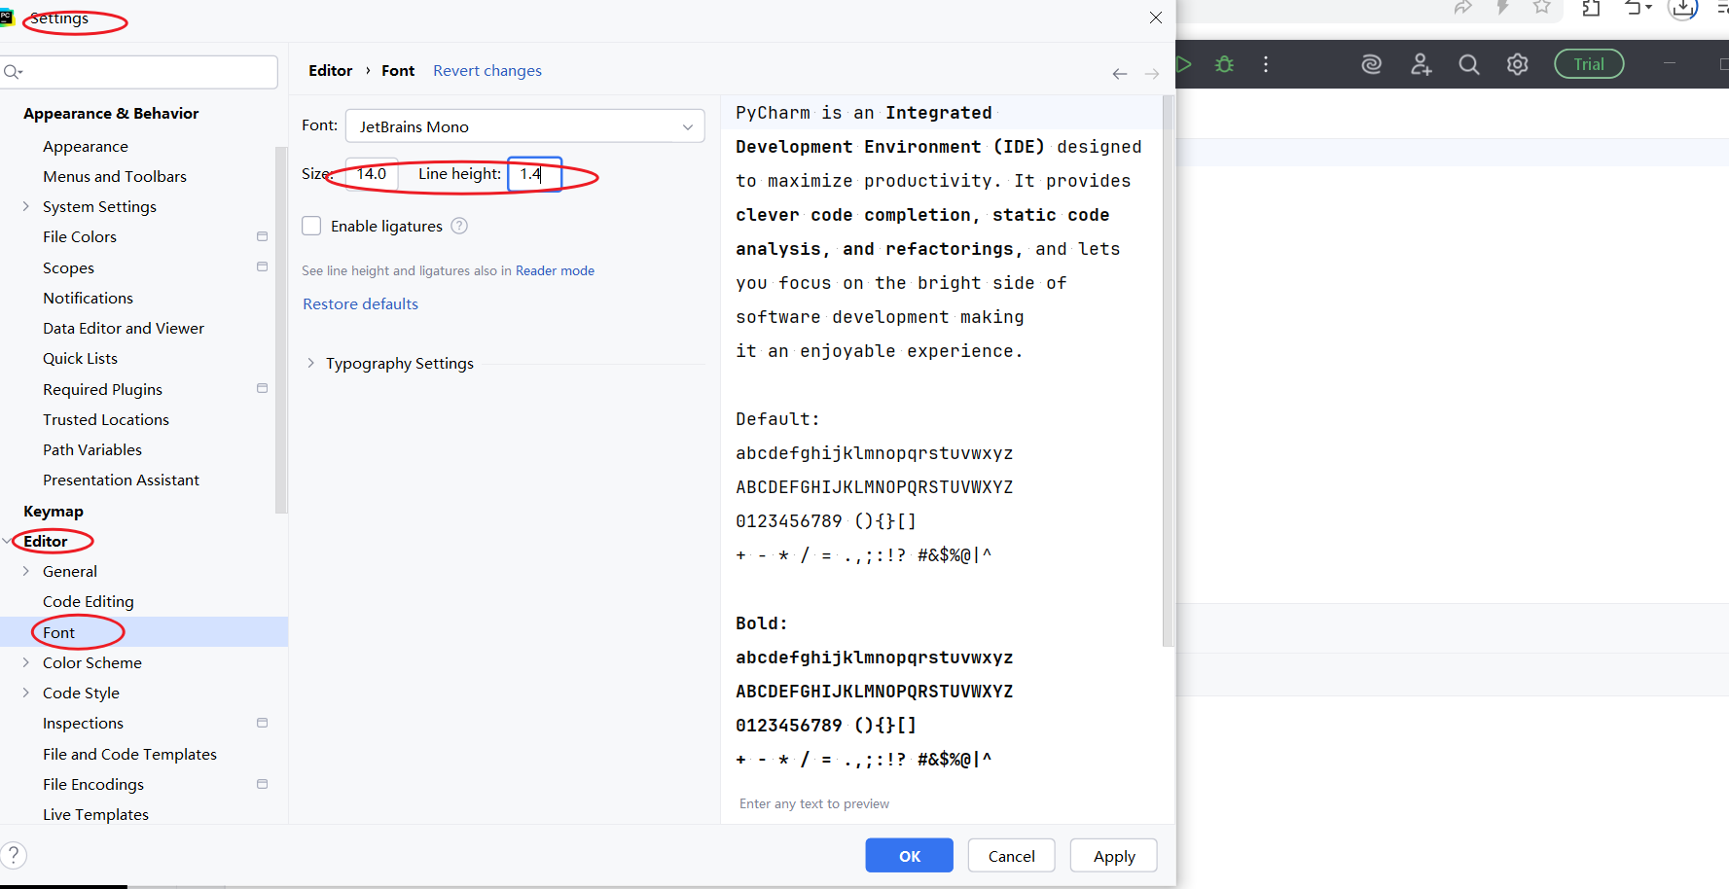The image size is (1729, 889).
Task: Click the browser bookmark star icon
Action: click(x=1541, y=7)
